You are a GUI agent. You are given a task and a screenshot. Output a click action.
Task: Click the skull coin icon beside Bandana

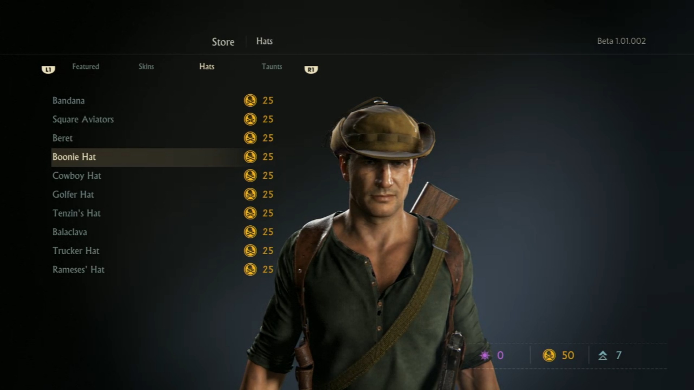pos(250,100)
